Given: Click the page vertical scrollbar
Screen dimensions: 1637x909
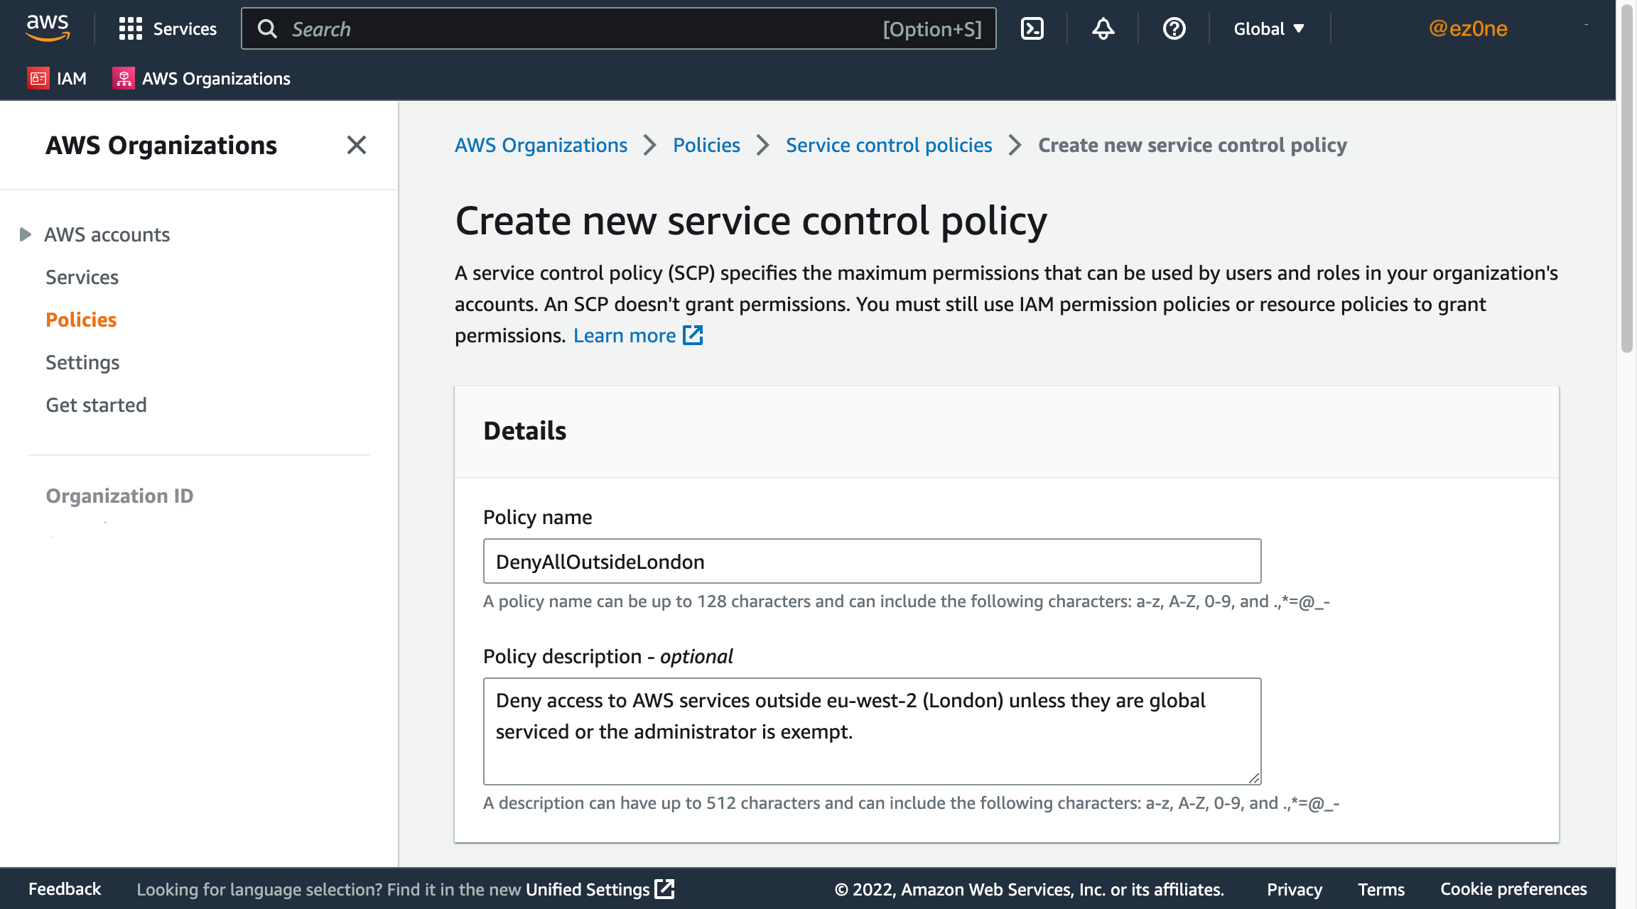Looking at the screenshot, I should [x=1626, y=178].
